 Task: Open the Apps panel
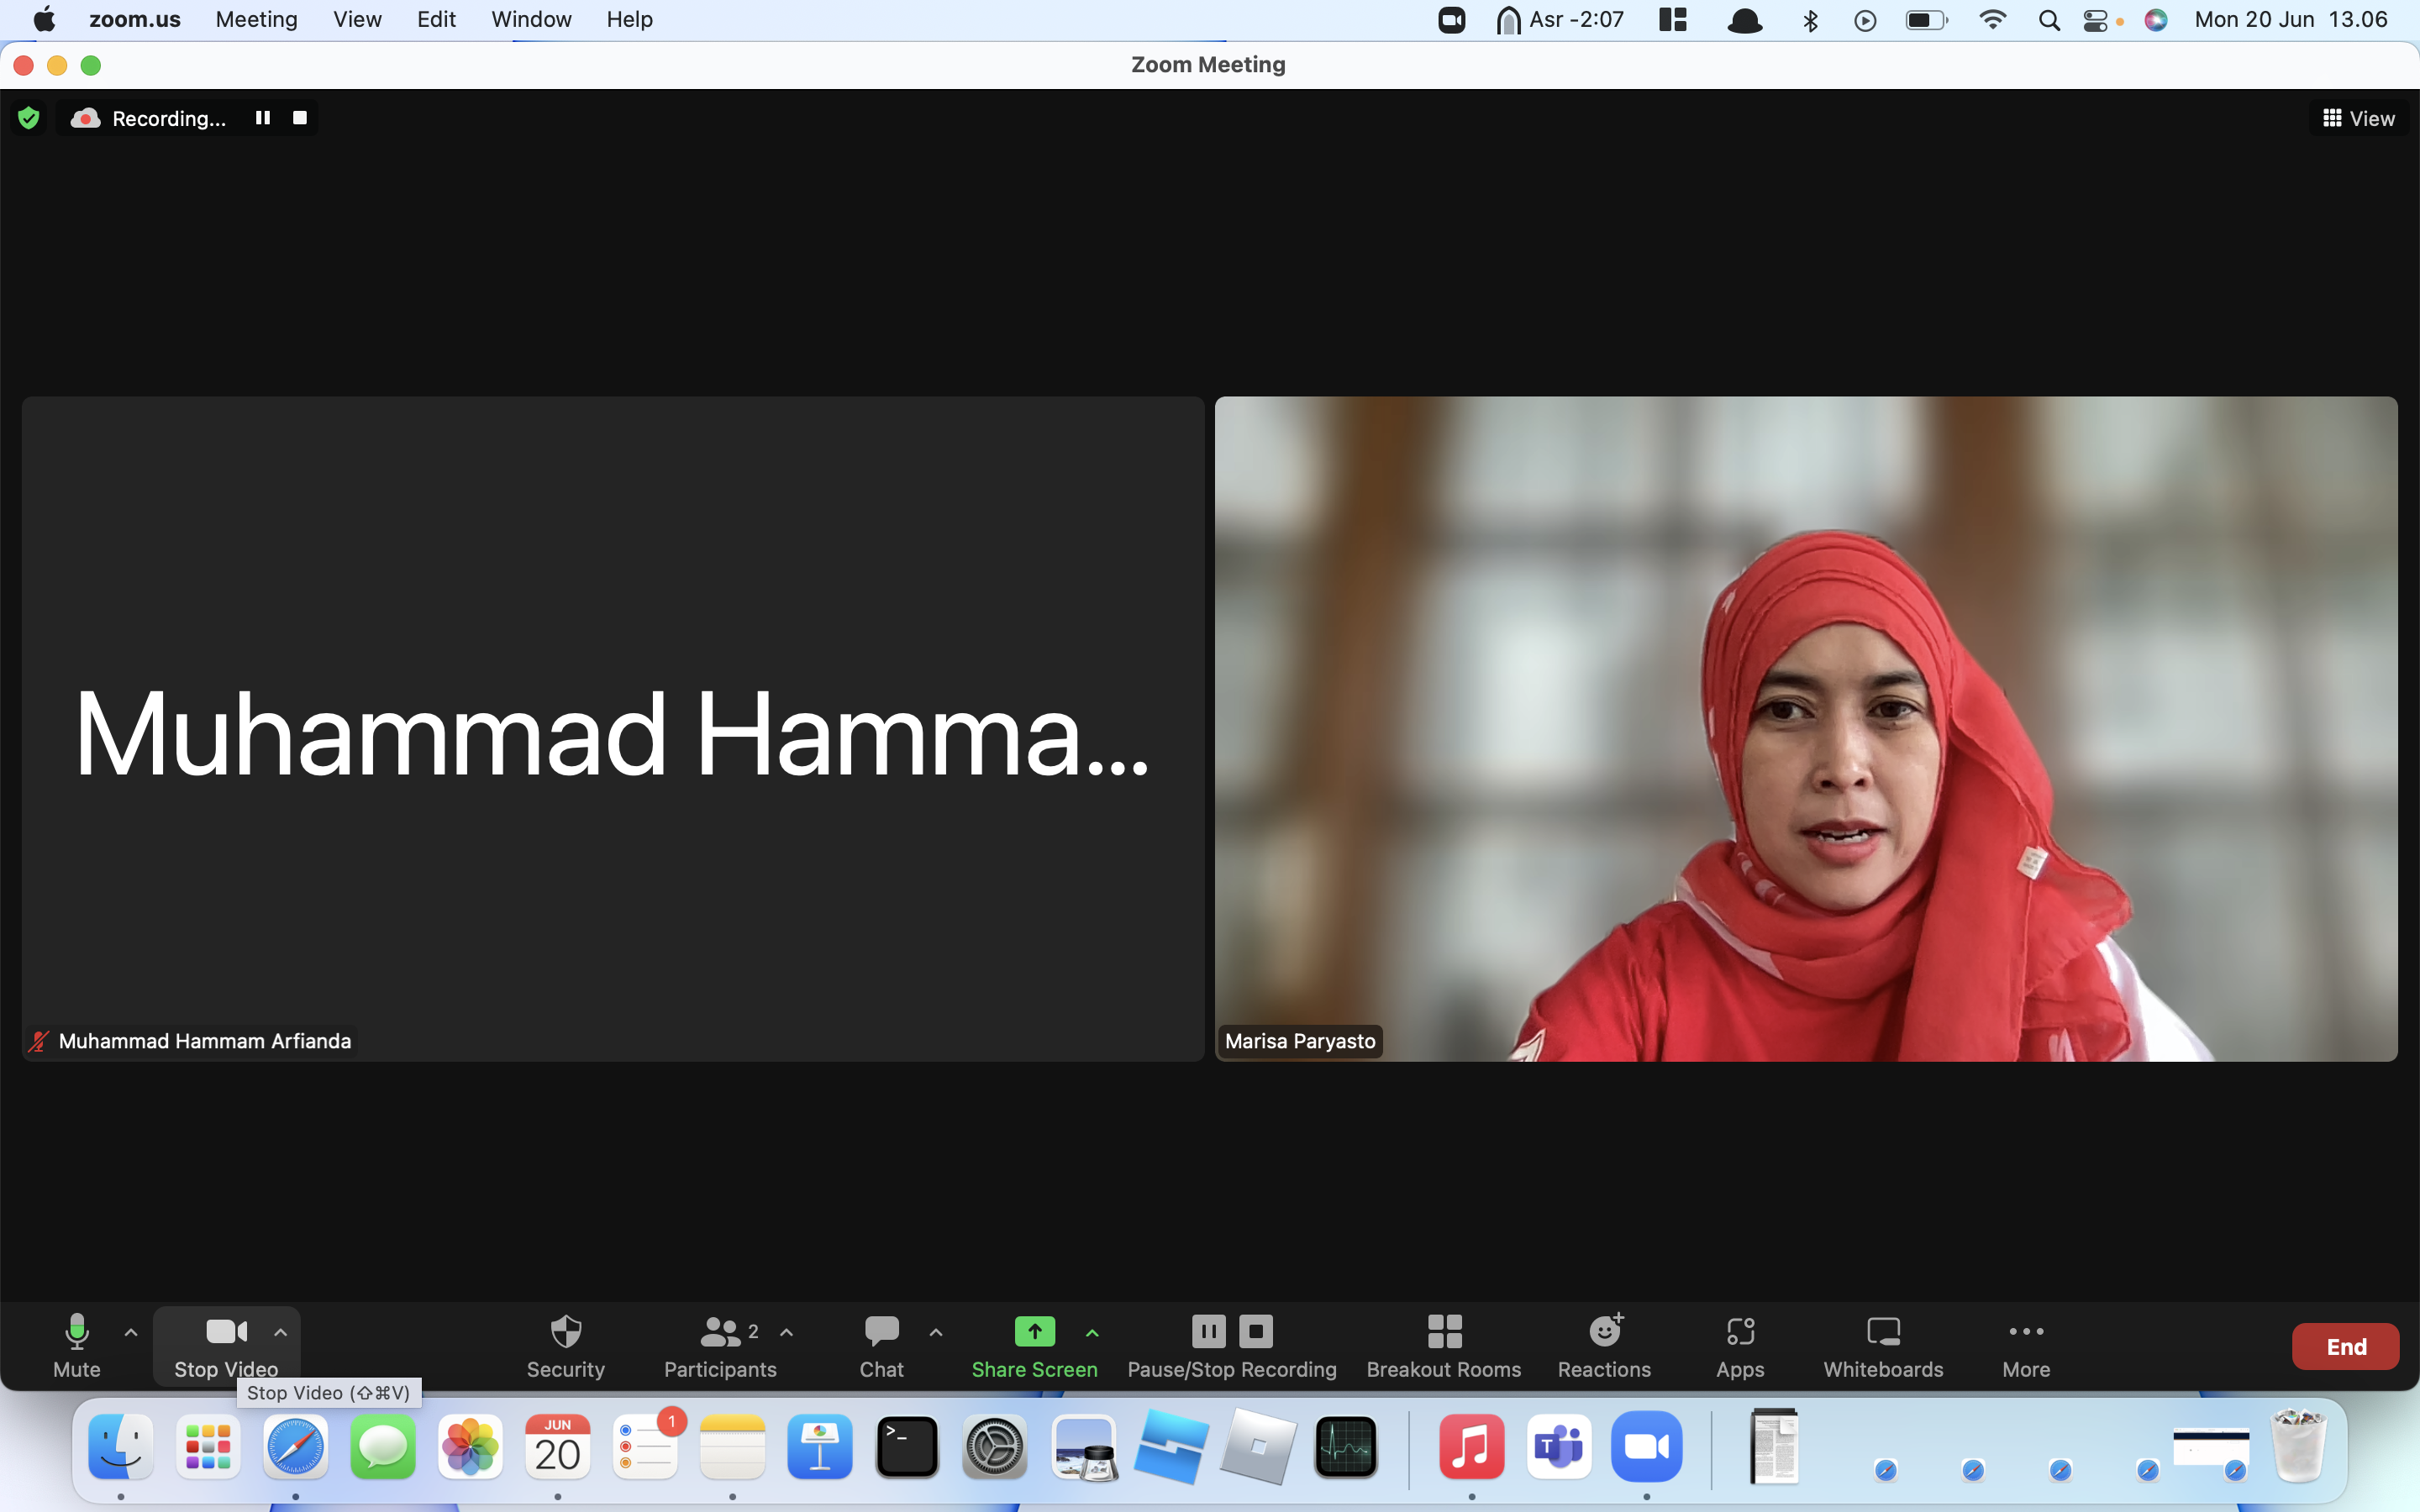(x=1740, y=1346)
